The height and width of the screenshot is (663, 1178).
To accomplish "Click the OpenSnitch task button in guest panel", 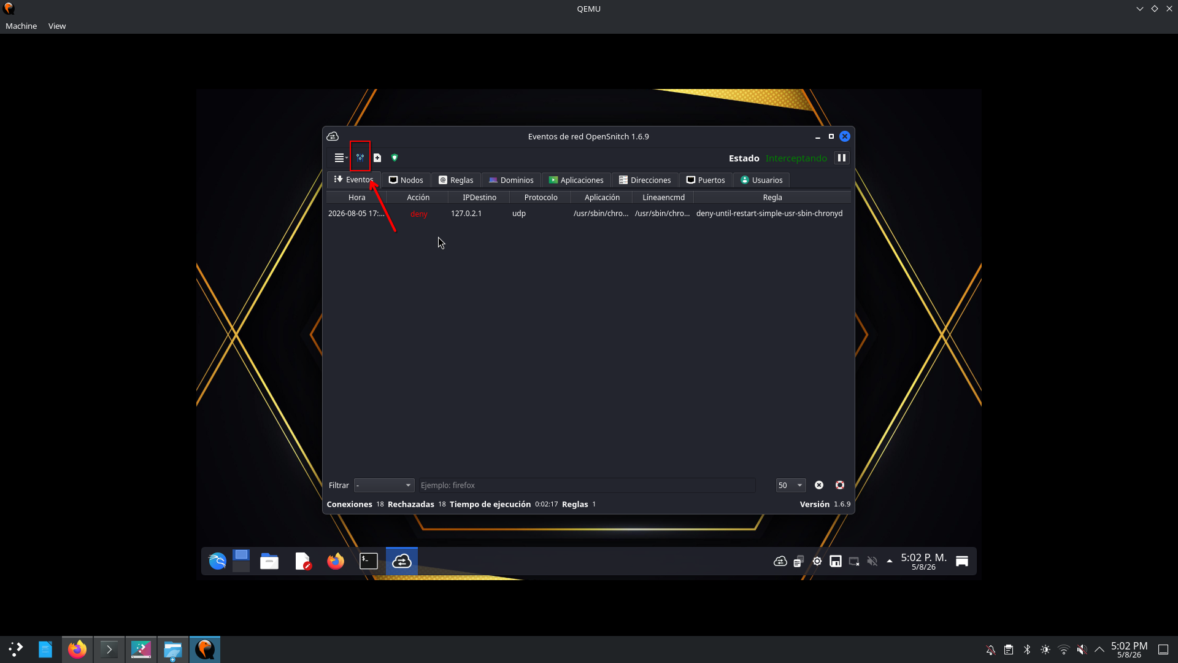I will click(x=402, y=561).
